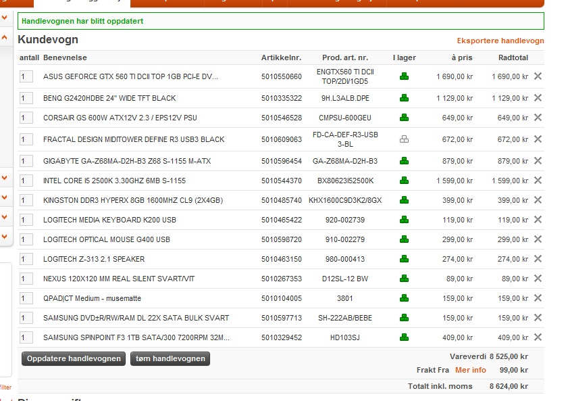568x401 pixels.
Task: Click Handlevognen har blitt oppdatert message
Action: pyautogui.click(x=82, y=21)
